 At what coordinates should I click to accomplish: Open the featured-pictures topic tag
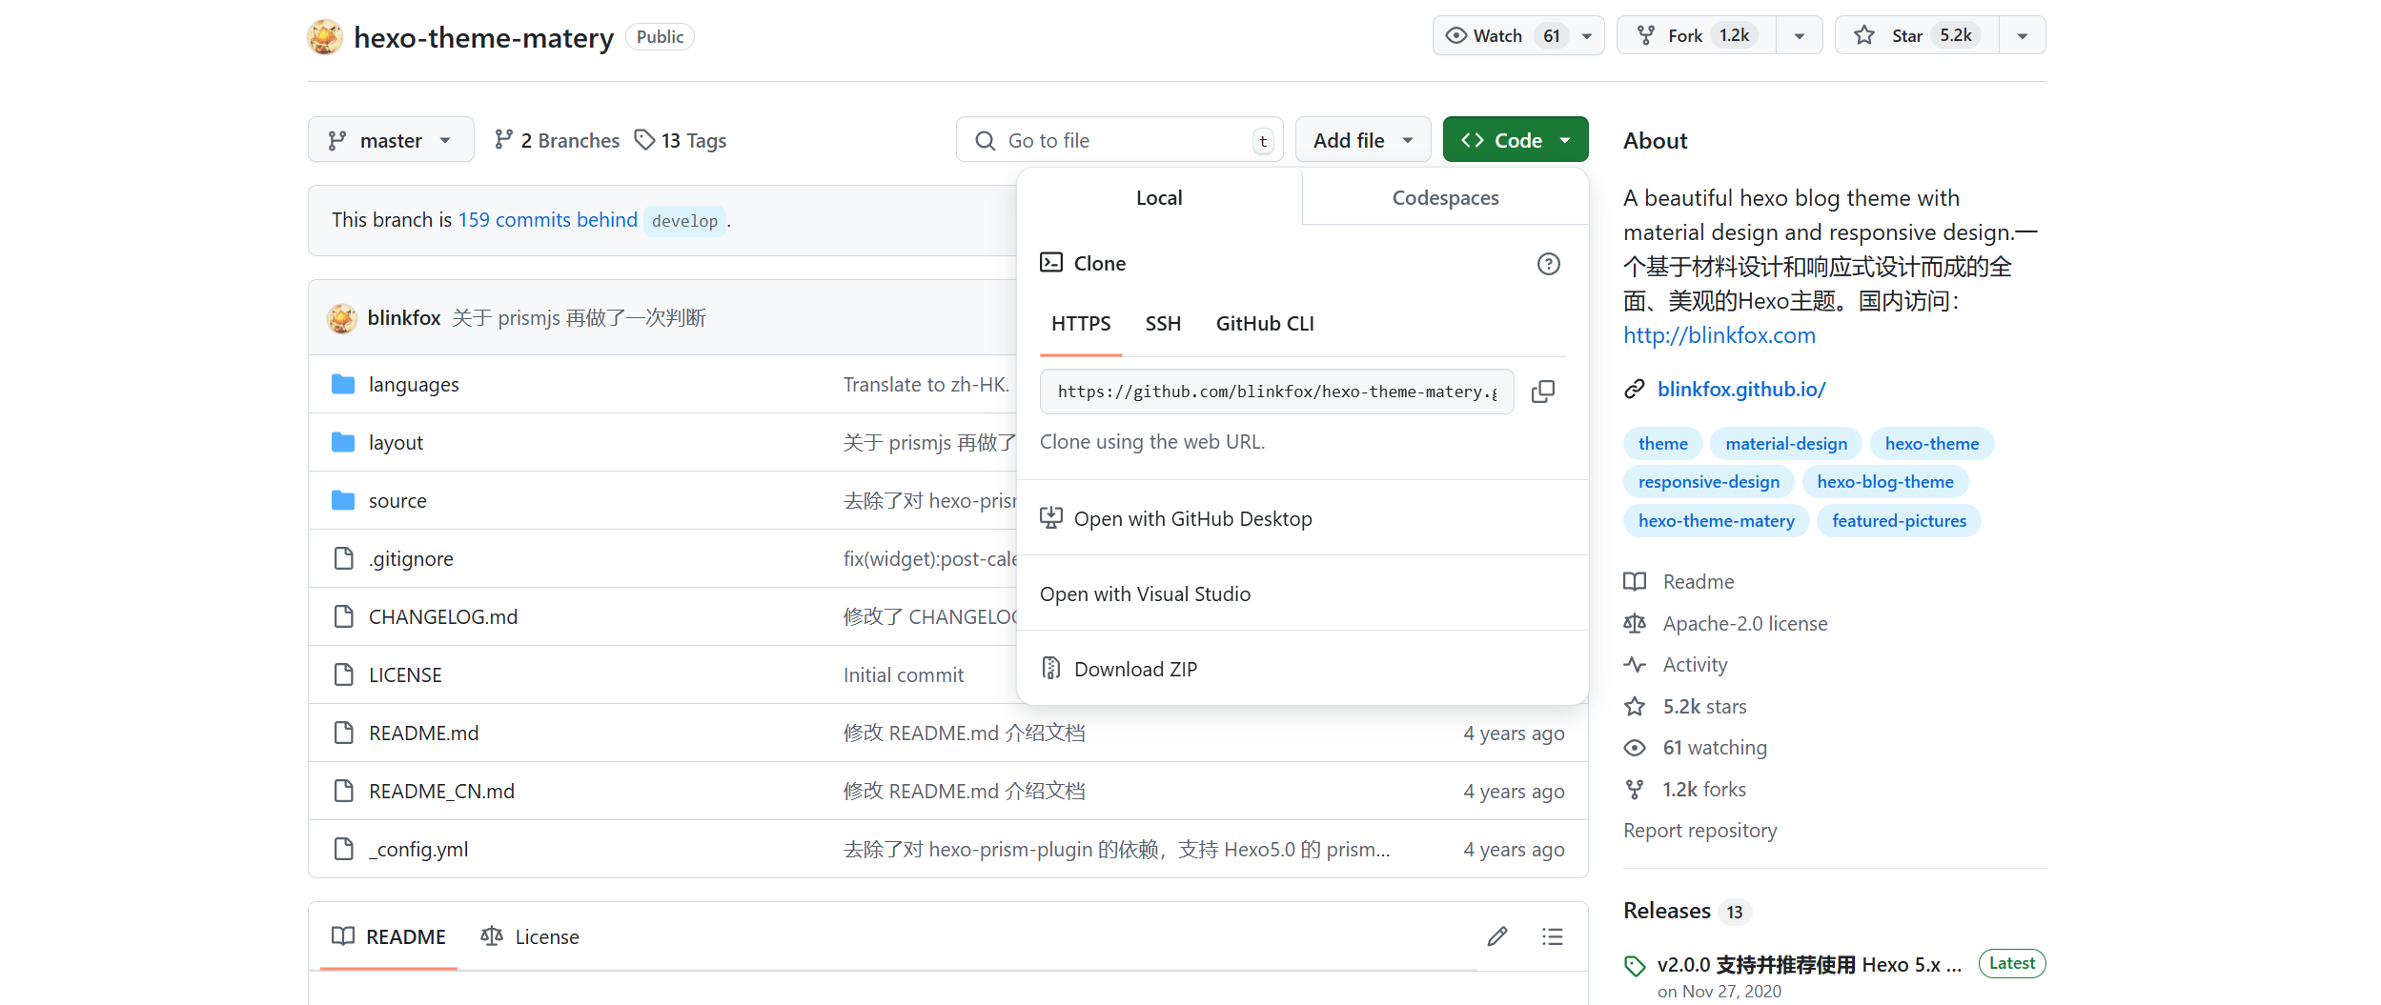coord(1899,521)
